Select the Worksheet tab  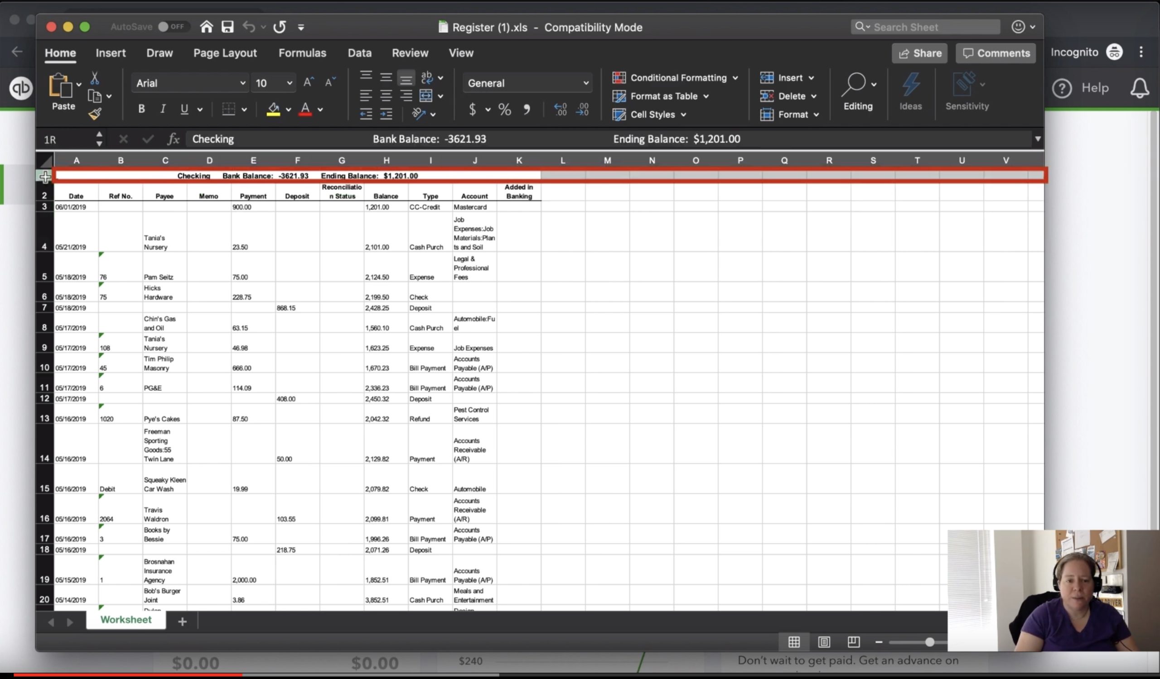tap(126, 619)
